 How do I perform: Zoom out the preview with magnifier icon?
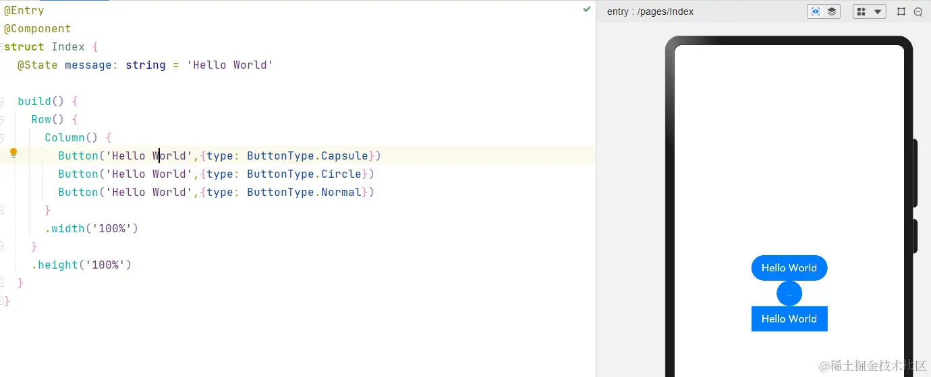point(918,11)
